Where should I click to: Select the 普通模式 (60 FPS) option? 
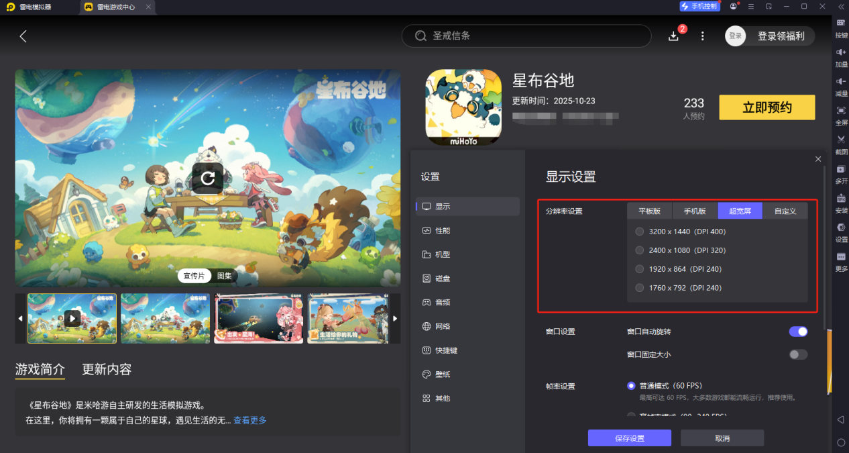(631, 386)
